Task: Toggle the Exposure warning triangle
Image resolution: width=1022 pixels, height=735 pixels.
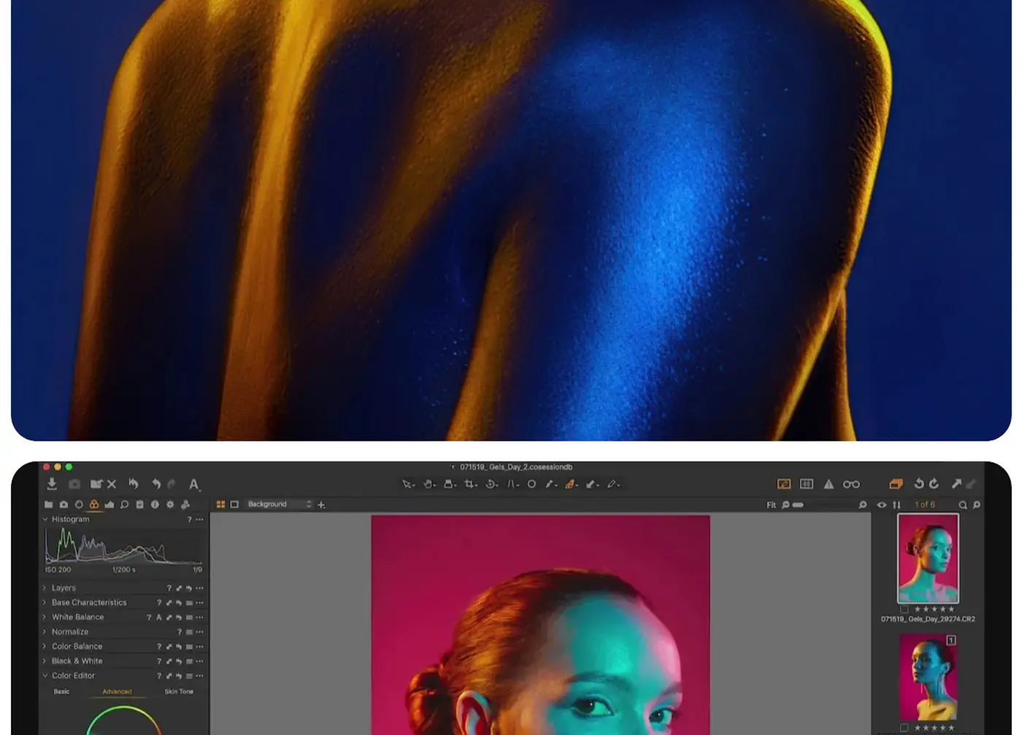Action: click(829, 484)
